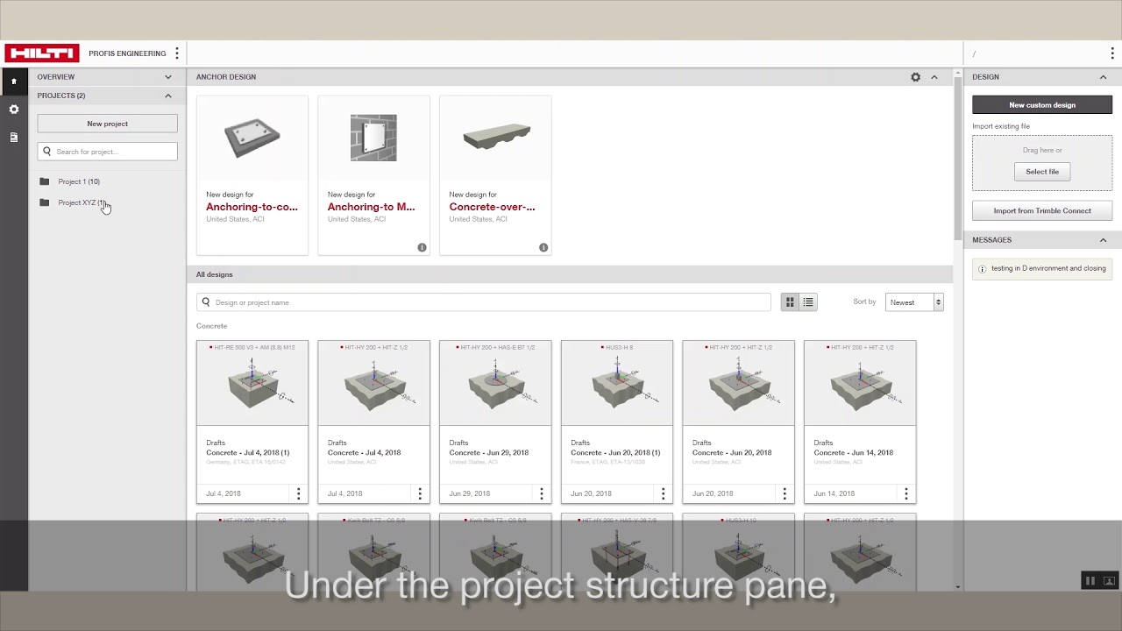Image resolution: width=1122 pixels, height=631 pixels.
Task: Open the Sort by Newest dropdown
Action: [x=914, y=302]
